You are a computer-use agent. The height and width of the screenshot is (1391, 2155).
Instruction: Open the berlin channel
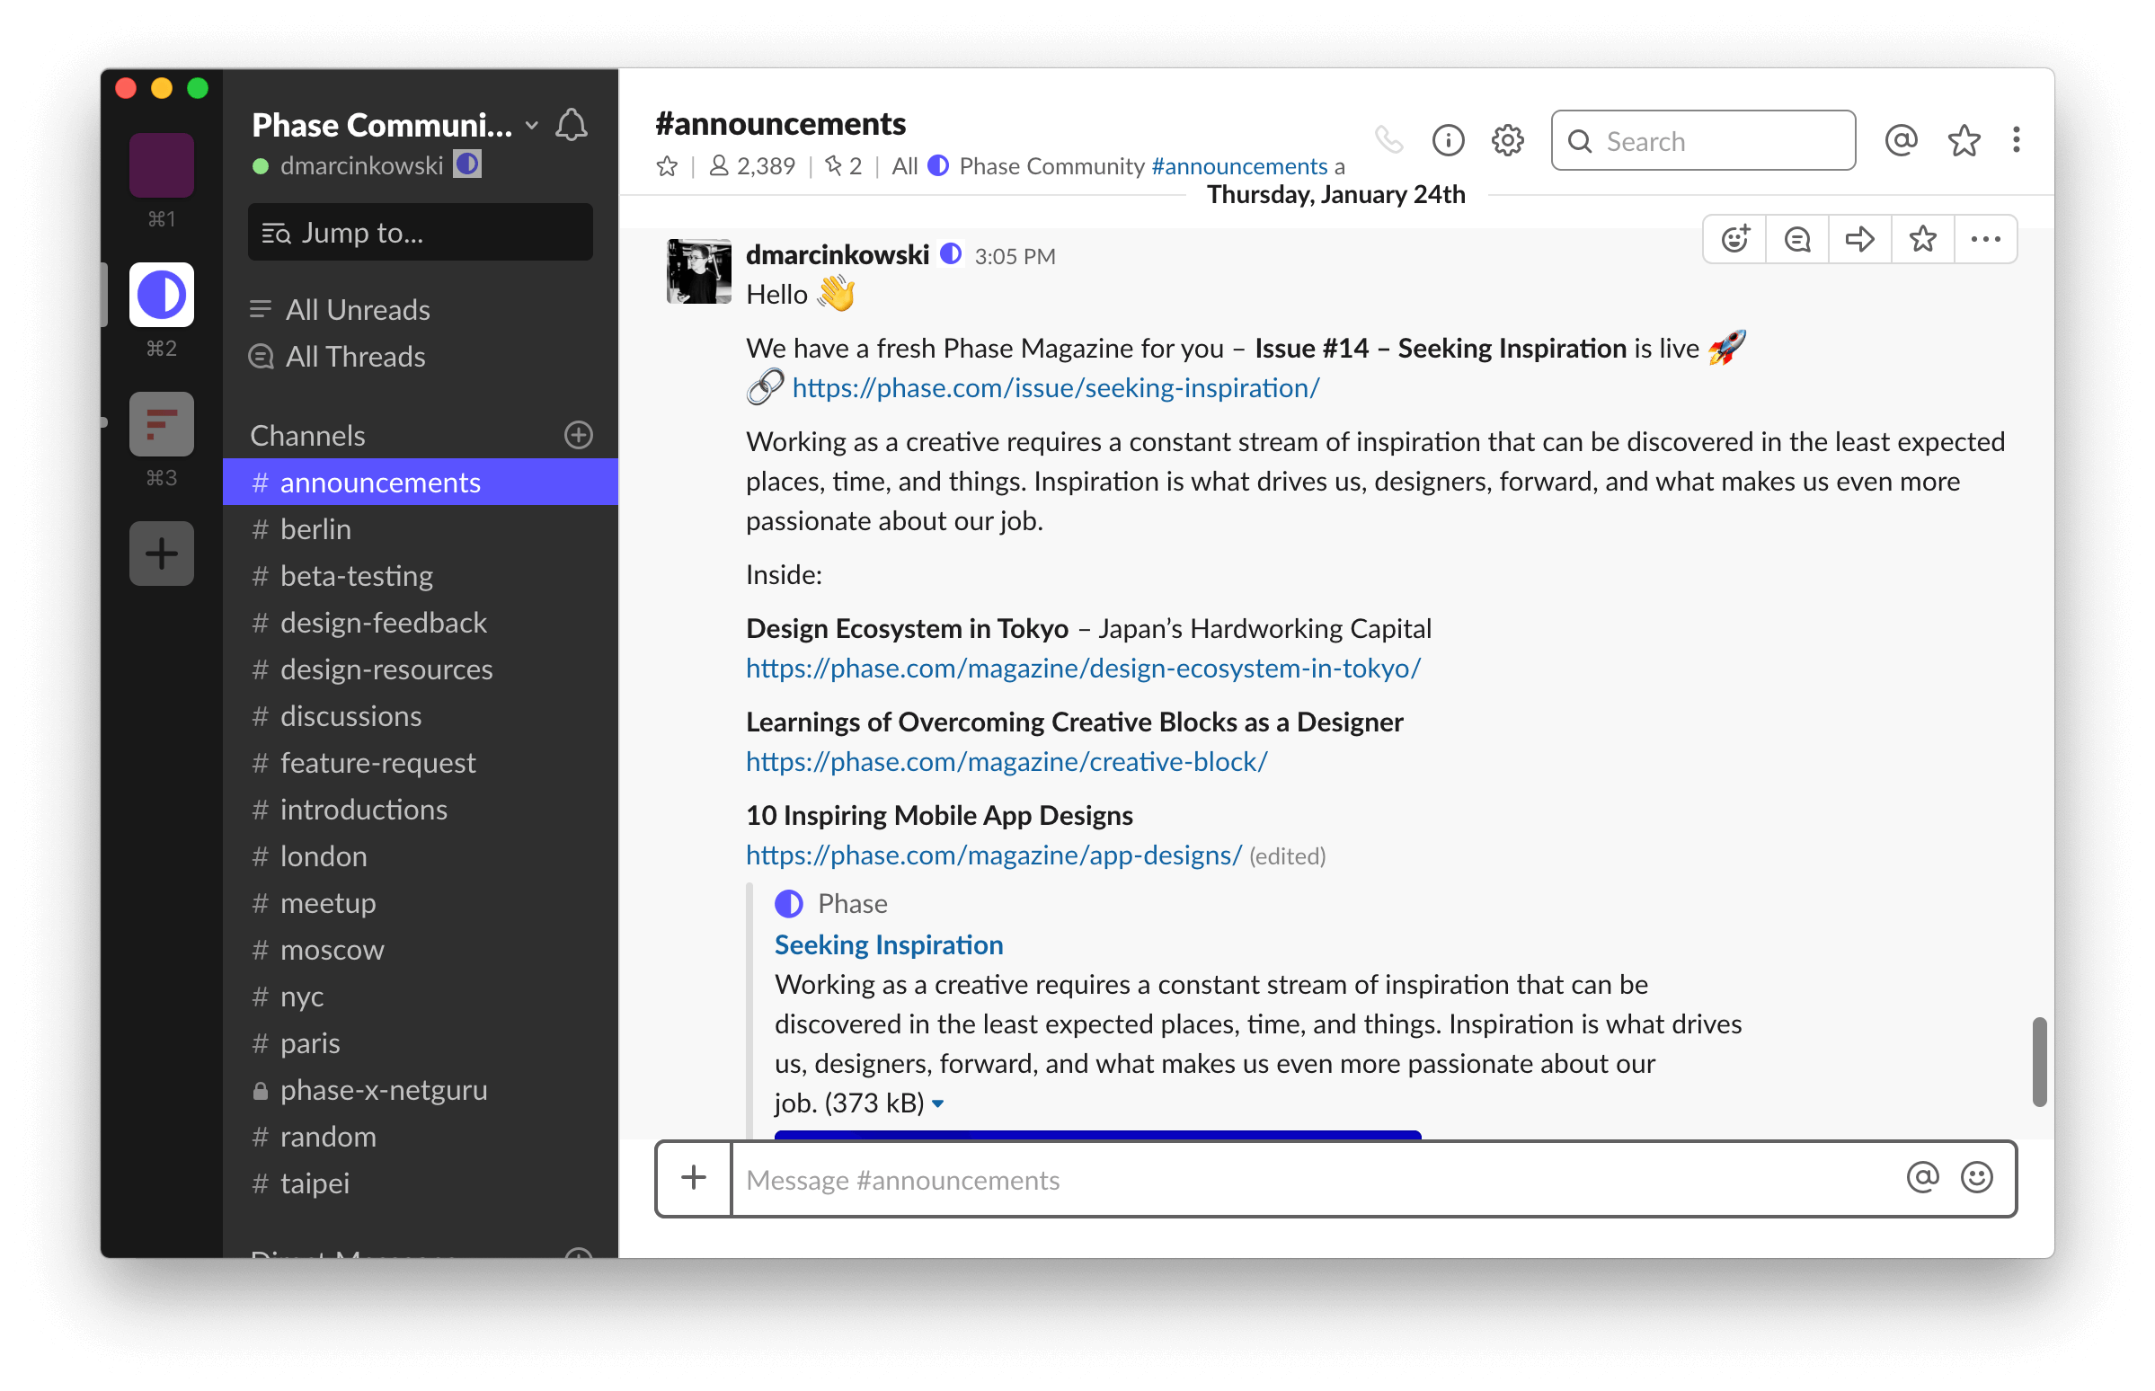pos(420,528)
